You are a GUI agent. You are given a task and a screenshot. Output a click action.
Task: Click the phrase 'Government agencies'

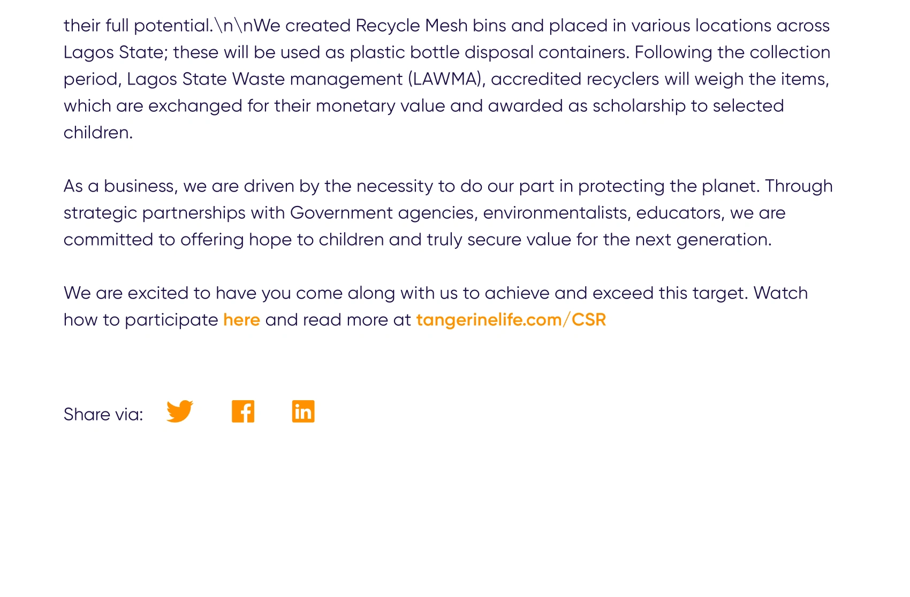tap(382, 213)
